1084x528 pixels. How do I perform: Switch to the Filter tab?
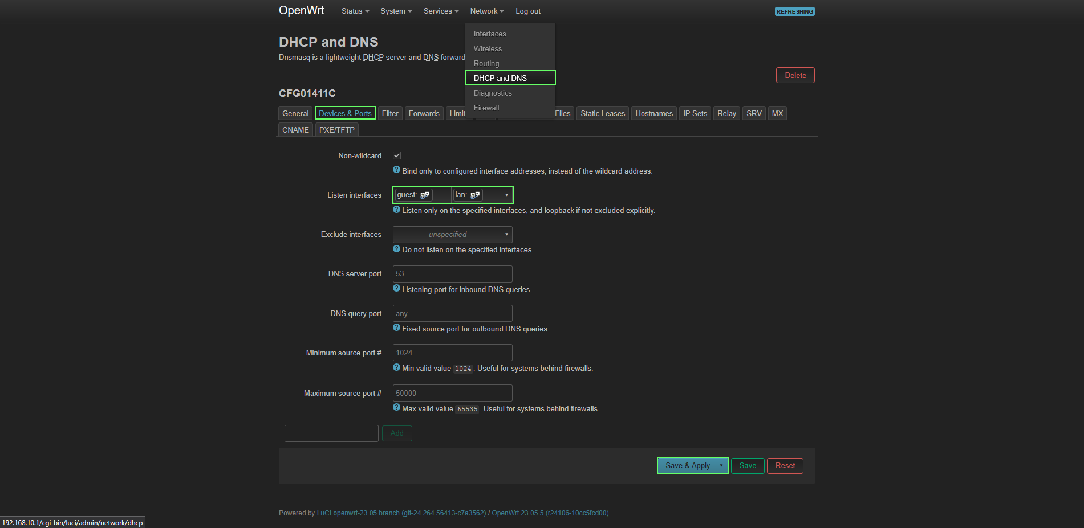pyautogui.click(x=390, y=113)
